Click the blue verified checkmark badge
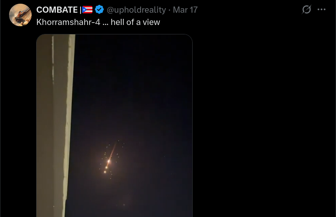Screen dimensions: 336x217 99,9
